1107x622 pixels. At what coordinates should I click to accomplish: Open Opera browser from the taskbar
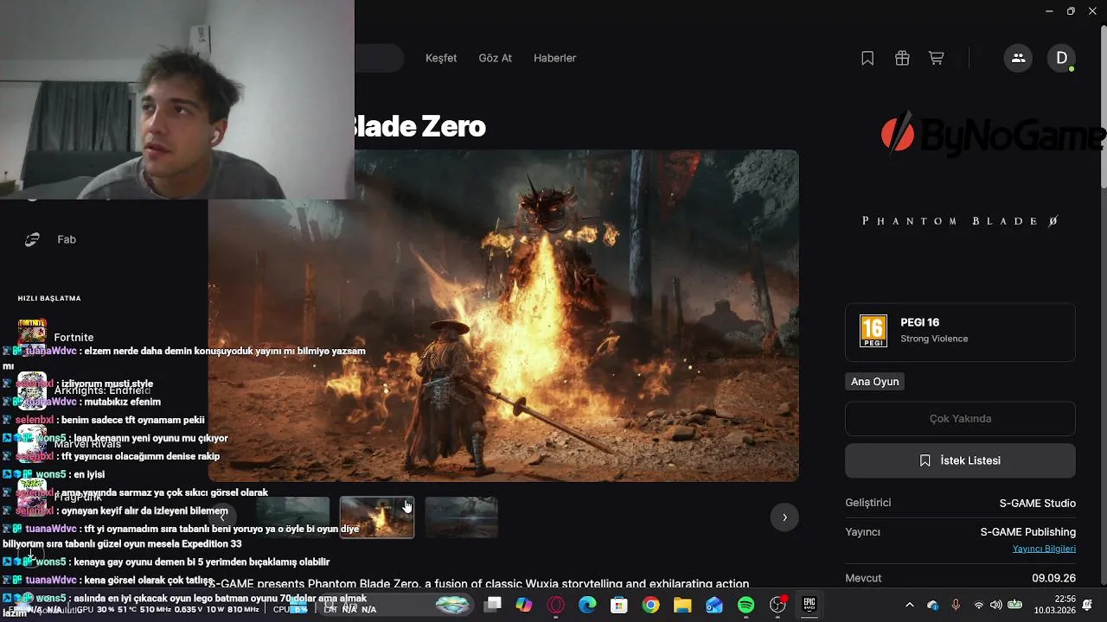(555, 605)
